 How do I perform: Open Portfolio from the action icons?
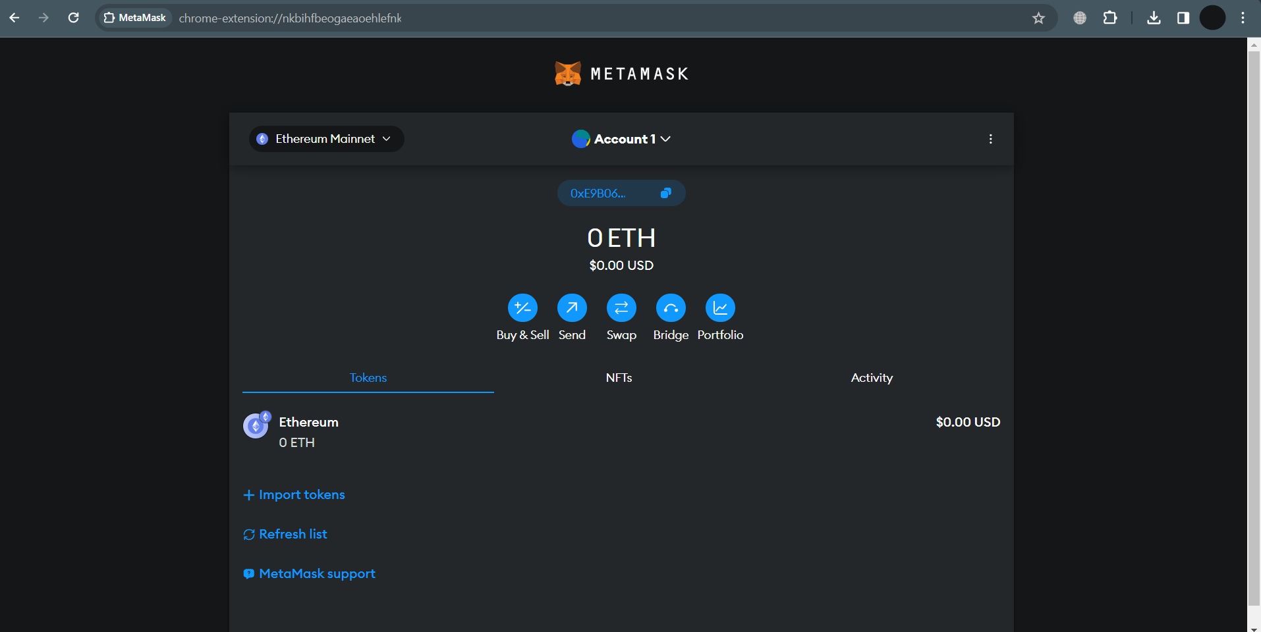[x=720, y=307]
